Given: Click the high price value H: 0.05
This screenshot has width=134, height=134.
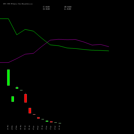Looking at the screenshot, I should (x=68, y=7).
